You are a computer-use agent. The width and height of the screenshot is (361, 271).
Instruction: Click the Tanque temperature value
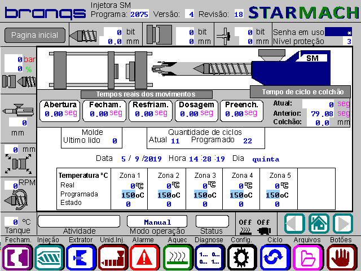[11, 222]
